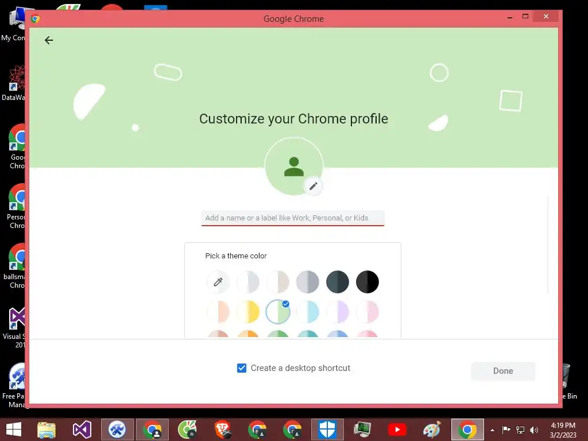This screenshot has height=441, width=588.
Task: Maximize the Google Chrome profile window
Action: coord(525,17)
